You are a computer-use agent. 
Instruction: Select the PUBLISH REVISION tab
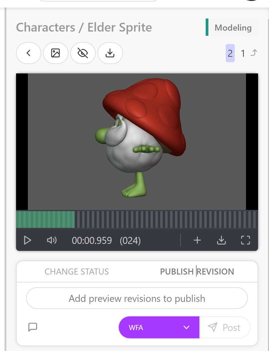(x=197, y=272)
